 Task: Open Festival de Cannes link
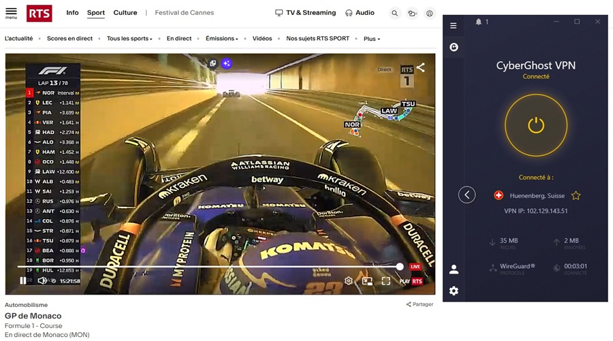coord(184,12)
